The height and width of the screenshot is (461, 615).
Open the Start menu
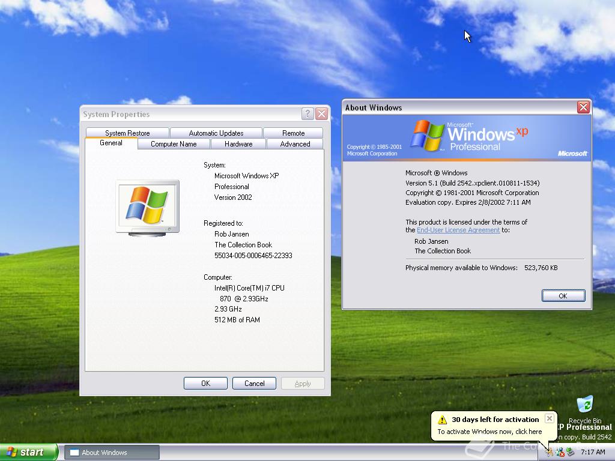29,452
